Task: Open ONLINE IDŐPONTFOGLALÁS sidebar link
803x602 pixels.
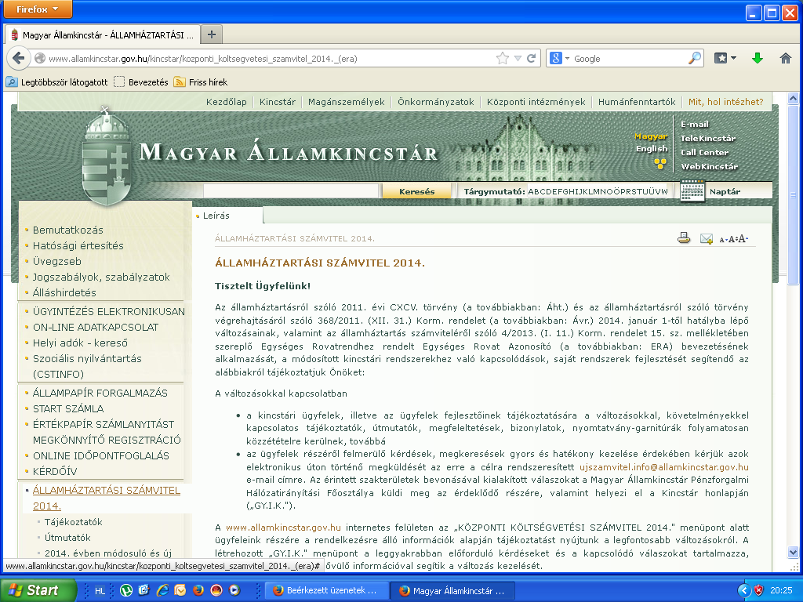Action: [101, 455]
